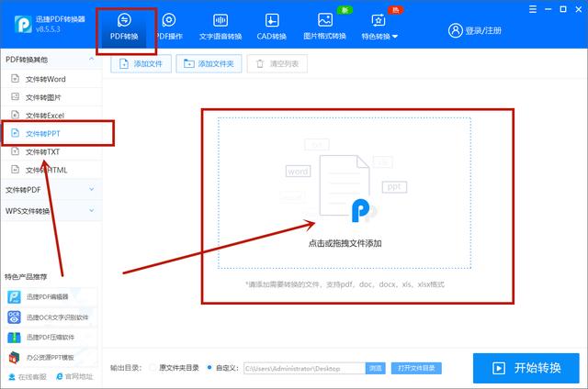Click 添加文件 button
The height and width of the screenshot is (389, 588).
tap(141, 63)
